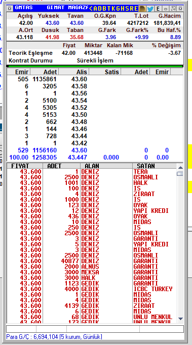
Task: Select the bid row at 43.42
Action: click(x=95, y=143)
